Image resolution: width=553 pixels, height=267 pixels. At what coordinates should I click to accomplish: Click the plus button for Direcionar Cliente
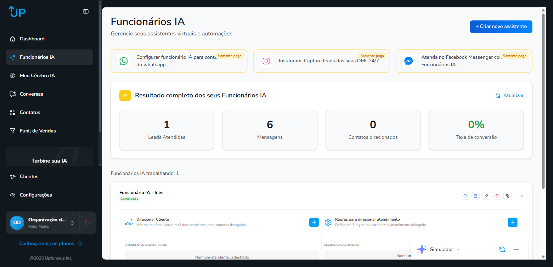314,222
